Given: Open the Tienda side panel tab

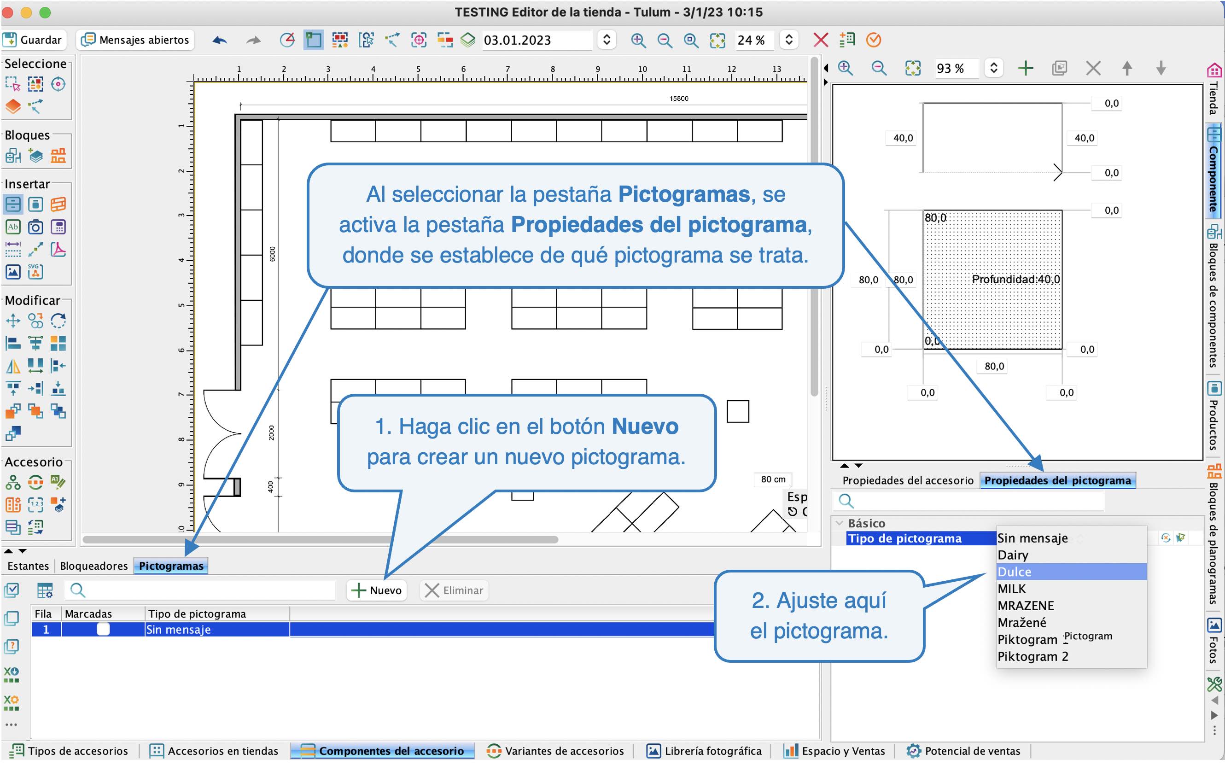Looking at the screenshot, I should (1214, 91).
